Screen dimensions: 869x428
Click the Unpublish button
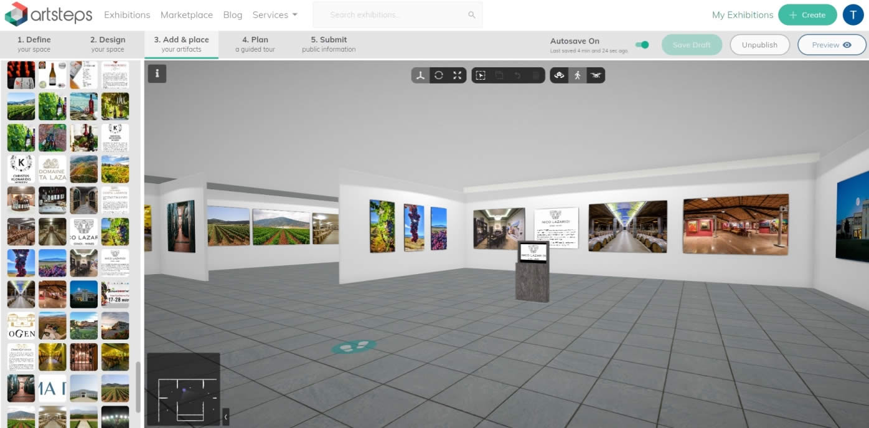click(x=759, y=45)
